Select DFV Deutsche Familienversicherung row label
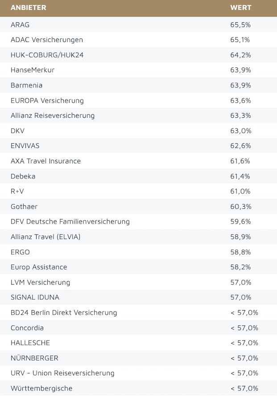The height and width of the screenshot is (398, 277). pos(70,222)
